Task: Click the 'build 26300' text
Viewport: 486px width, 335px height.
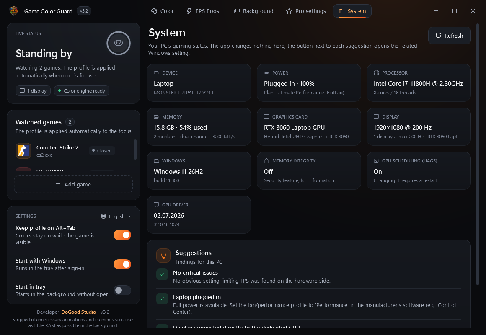Action: coord(166,180)
